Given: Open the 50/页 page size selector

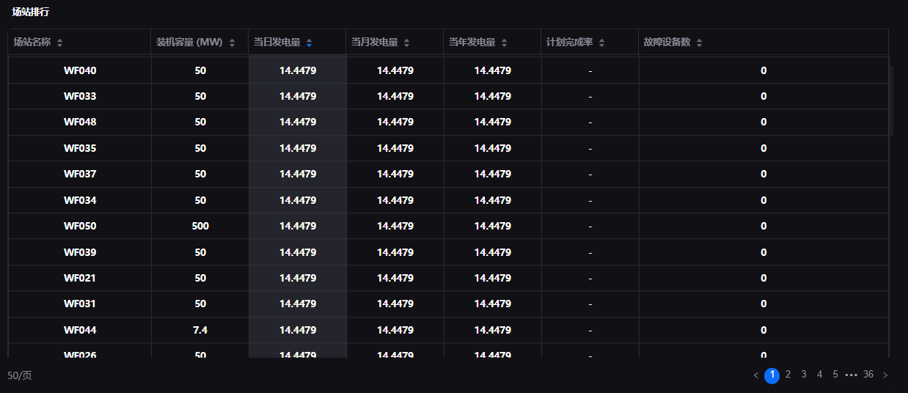Looking at the screenshot, I should (20, 375).
